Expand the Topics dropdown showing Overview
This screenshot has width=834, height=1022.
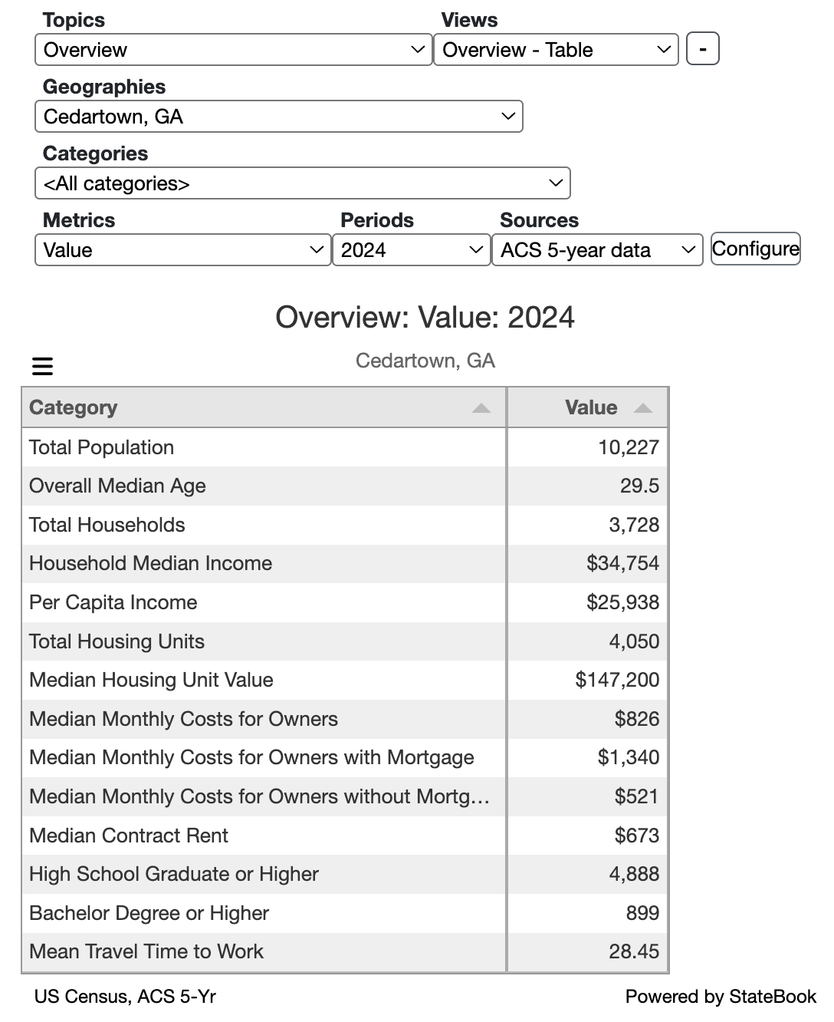(234, 50)
